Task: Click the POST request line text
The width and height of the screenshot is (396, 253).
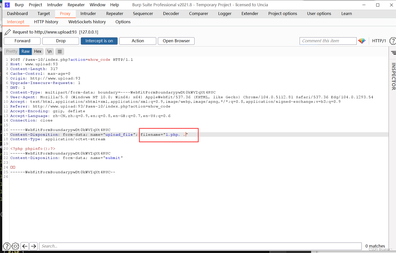Action: 72,60
